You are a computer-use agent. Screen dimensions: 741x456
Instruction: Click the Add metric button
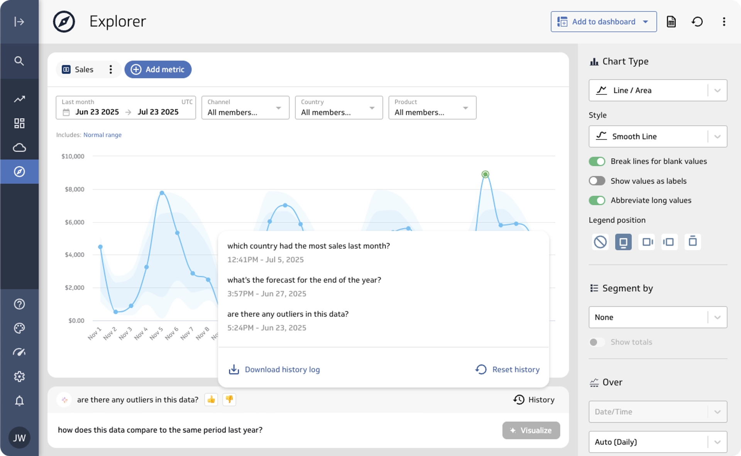click(158, 69)
